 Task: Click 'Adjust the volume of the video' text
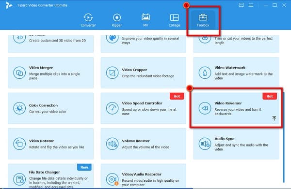(x=145, y=147)
